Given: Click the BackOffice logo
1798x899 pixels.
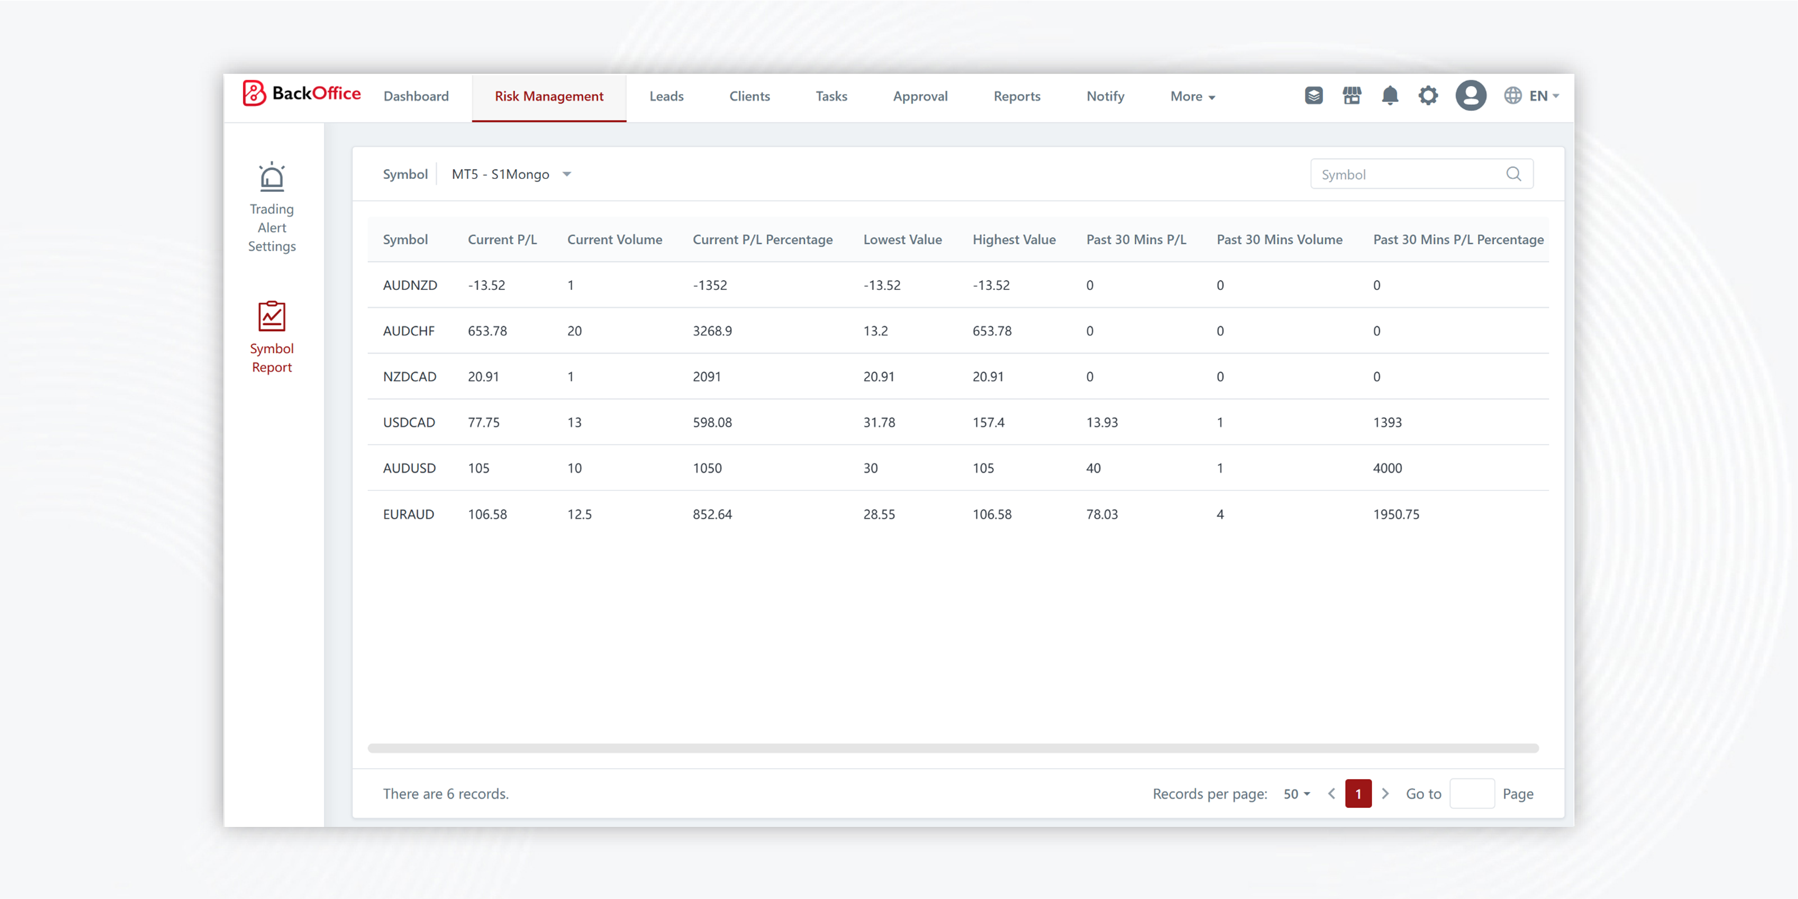Looking at the screenshot, I should (302, 94).
